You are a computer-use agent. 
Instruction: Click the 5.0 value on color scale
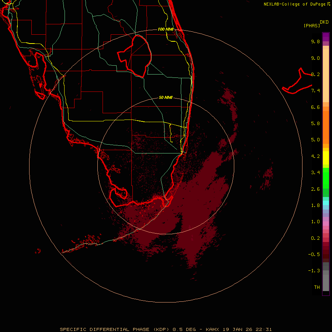[x=315, y=140]
